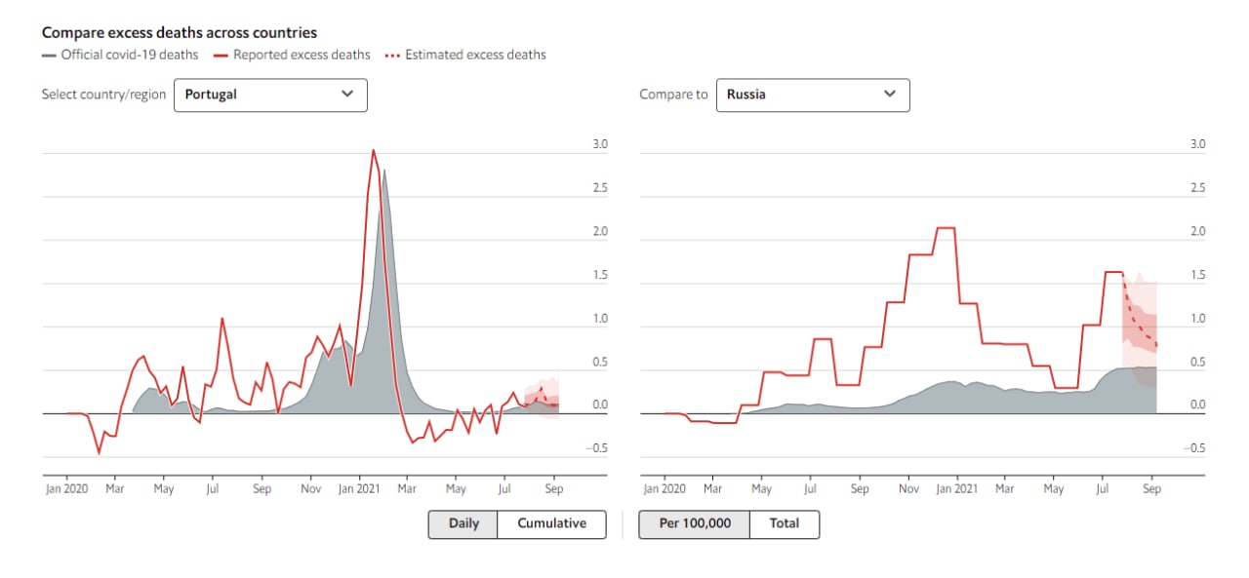This screenshot has height=578, width=1249.
Task: Click the chevron arrow in the Russia selector
Action: pos(890,94)
